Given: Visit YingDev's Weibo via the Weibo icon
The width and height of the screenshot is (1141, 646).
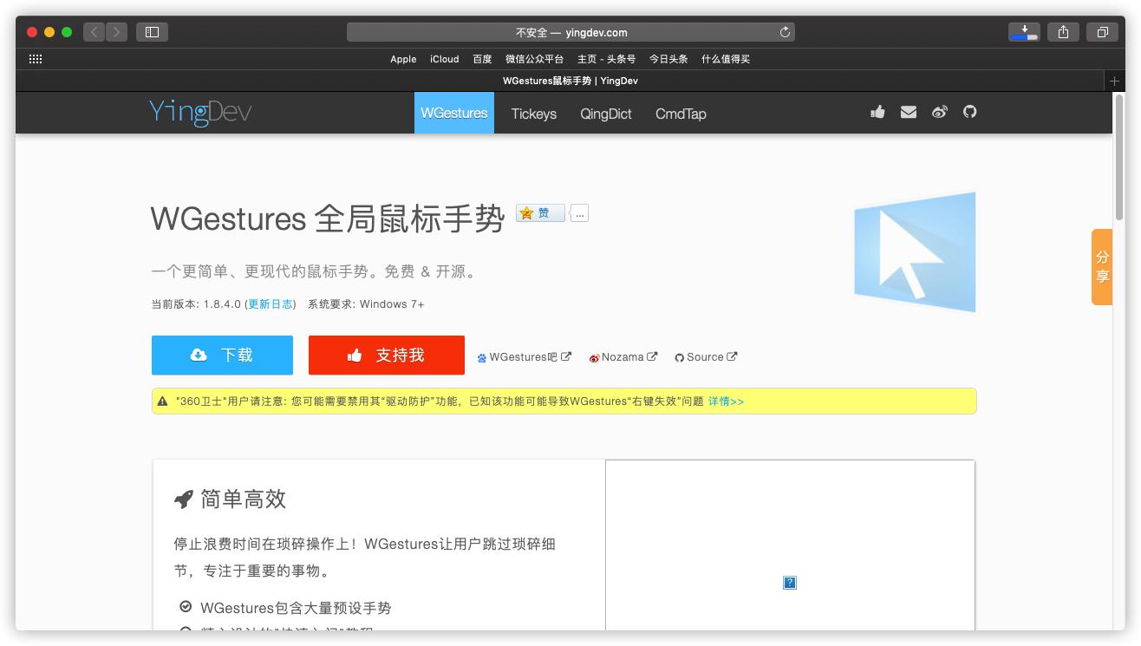Looking at the screenshot, I should tap(940, 112).
